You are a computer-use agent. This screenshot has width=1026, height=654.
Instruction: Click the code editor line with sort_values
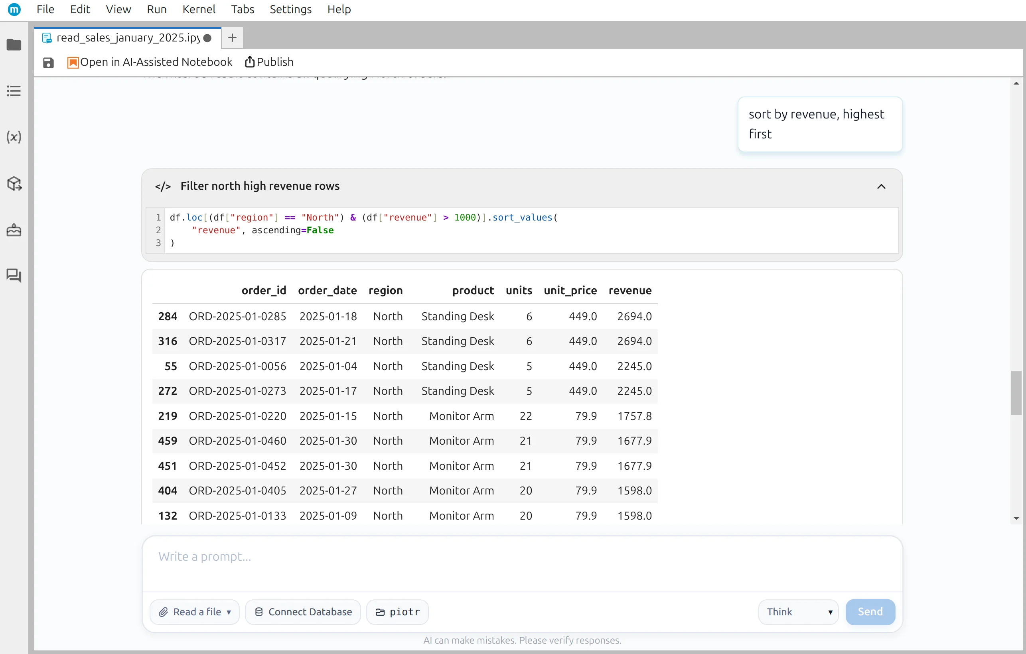coord(363,217)
